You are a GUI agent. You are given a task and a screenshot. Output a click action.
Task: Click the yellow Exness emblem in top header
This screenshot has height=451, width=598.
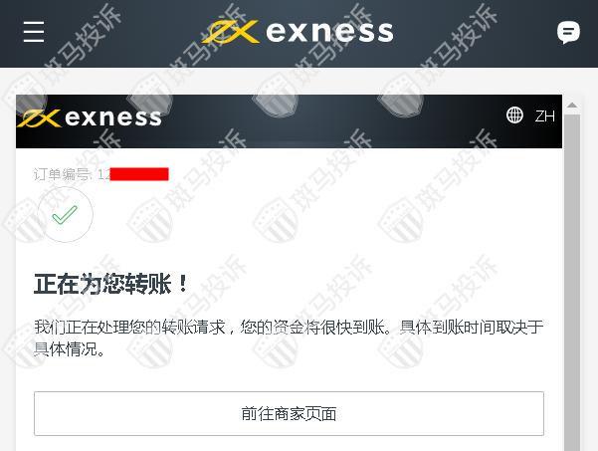pos(230,32)
